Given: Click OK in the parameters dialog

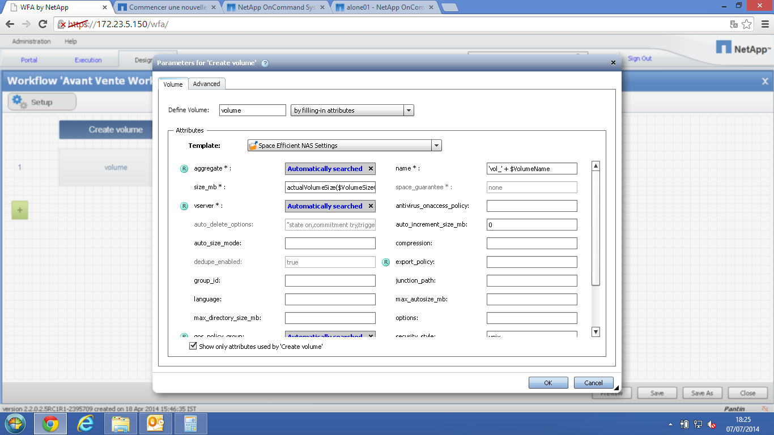Looking at the screenshot, I should coord(548,383).
